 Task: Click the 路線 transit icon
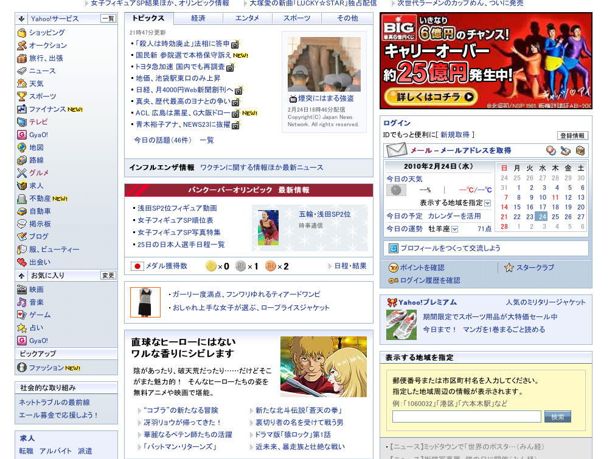21,160
